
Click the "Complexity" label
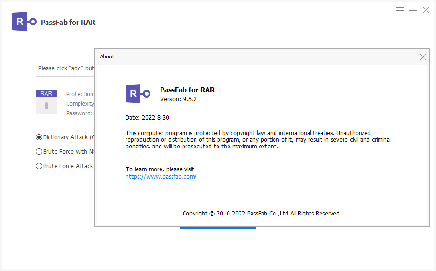(80, 104)
